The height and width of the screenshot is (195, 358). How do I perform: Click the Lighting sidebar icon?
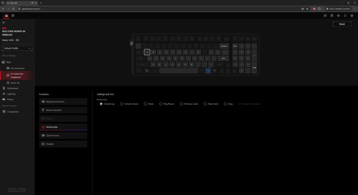4,94
